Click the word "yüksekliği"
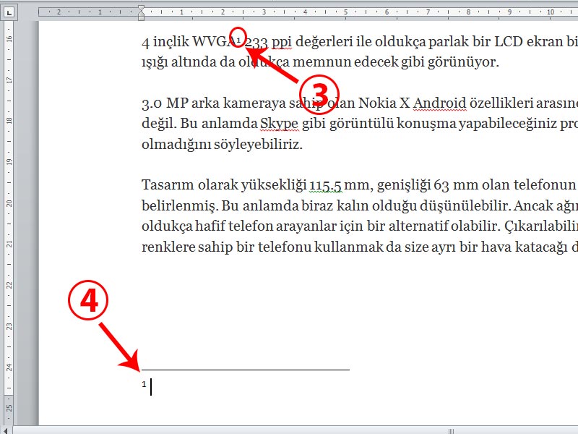The image size is (578, 434). point(274,186)
